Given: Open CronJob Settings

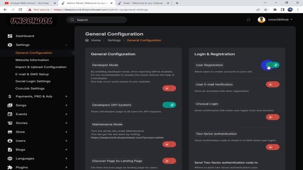Looking at the screenshot, I should [30, 88].
